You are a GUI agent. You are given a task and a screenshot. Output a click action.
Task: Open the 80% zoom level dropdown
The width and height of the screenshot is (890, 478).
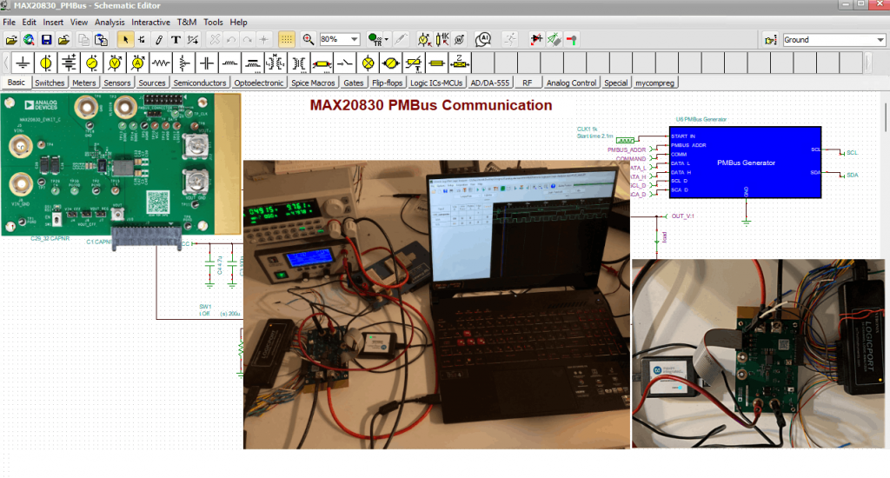(x=355, y=40)
